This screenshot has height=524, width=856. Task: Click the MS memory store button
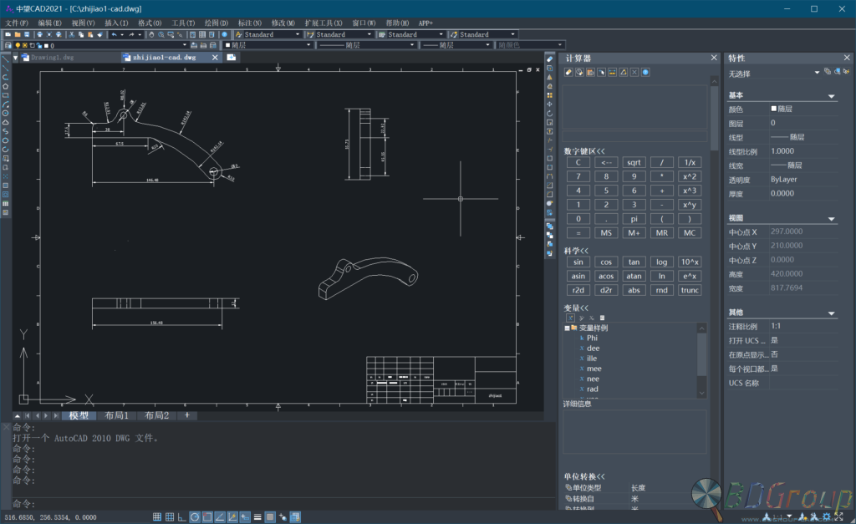(606, 233)
